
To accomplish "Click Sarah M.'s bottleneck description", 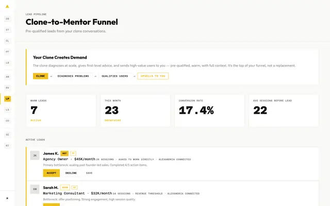I will 89,199.
